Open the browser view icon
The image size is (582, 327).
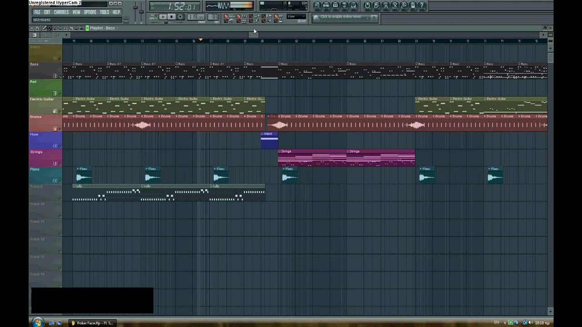[x=345, y=5]
